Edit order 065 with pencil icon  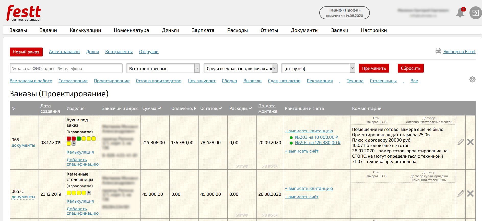pyautogui.click(x=461, y=142)
